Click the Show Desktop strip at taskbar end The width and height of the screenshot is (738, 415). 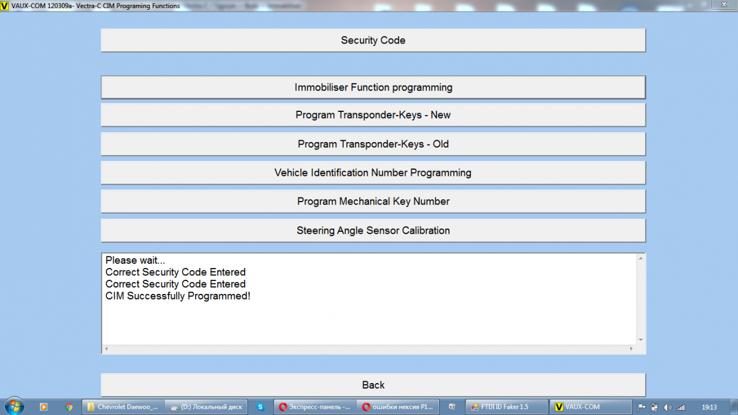point(733,407)
